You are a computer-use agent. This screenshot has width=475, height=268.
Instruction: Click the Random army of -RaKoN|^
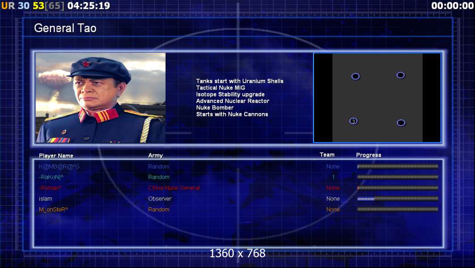[159, 177]
